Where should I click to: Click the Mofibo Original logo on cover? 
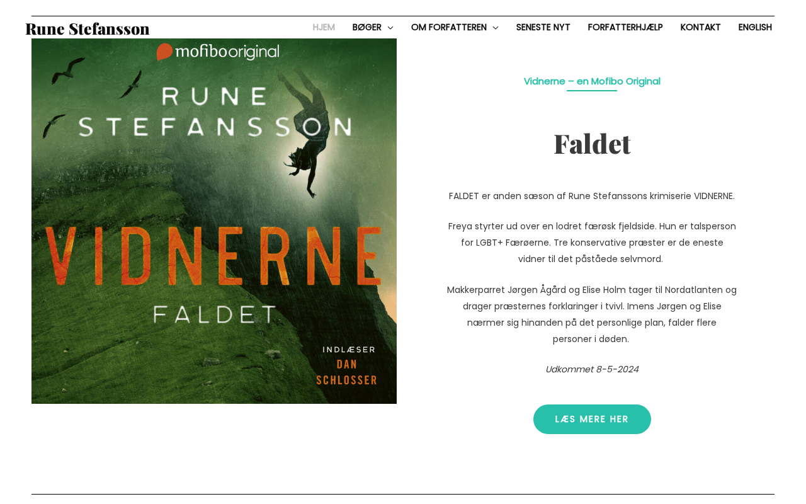pos(218,52)
